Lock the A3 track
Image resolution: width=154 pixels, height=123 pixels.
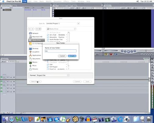tap(11, 88)
